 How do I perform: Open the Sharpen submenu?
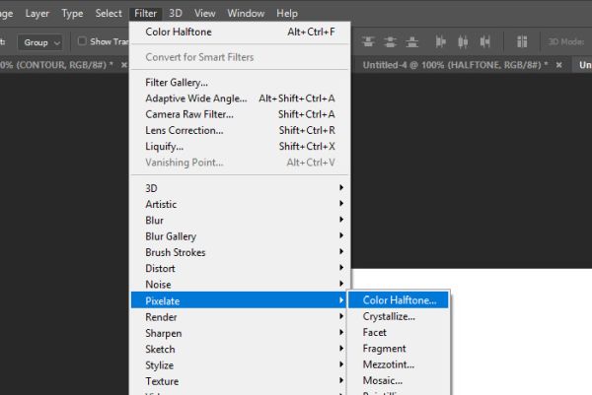click(x=240, y=333)
